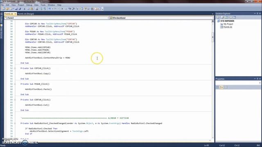
Task: Open the Form1 class name dropdown
Action: pyautogui.click(x=108, y=18)
